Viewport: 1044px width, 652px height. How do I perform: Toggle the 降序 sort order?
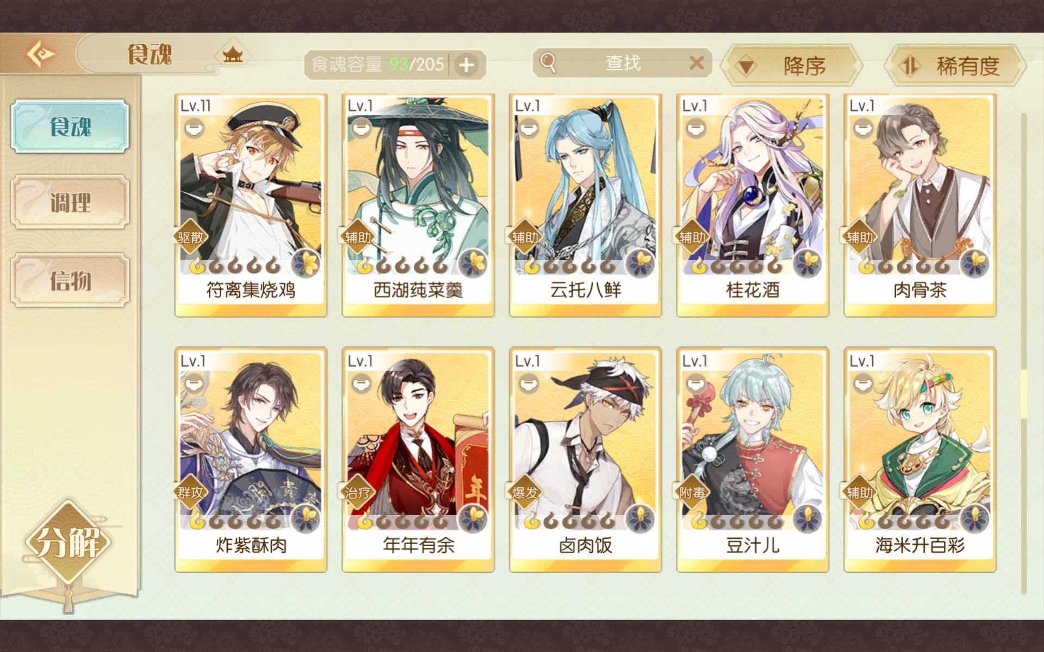click(792, 66)
